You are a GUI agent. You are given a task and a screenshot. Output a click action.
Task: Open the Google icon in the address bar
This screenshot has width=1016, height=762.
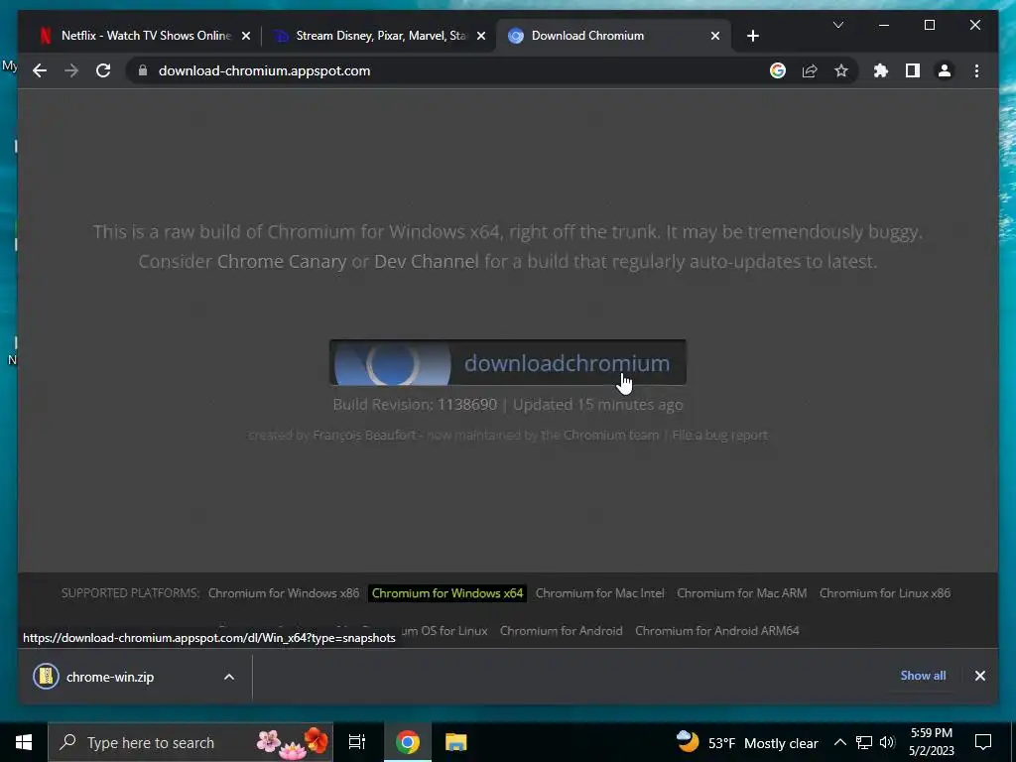pos(778,70)
